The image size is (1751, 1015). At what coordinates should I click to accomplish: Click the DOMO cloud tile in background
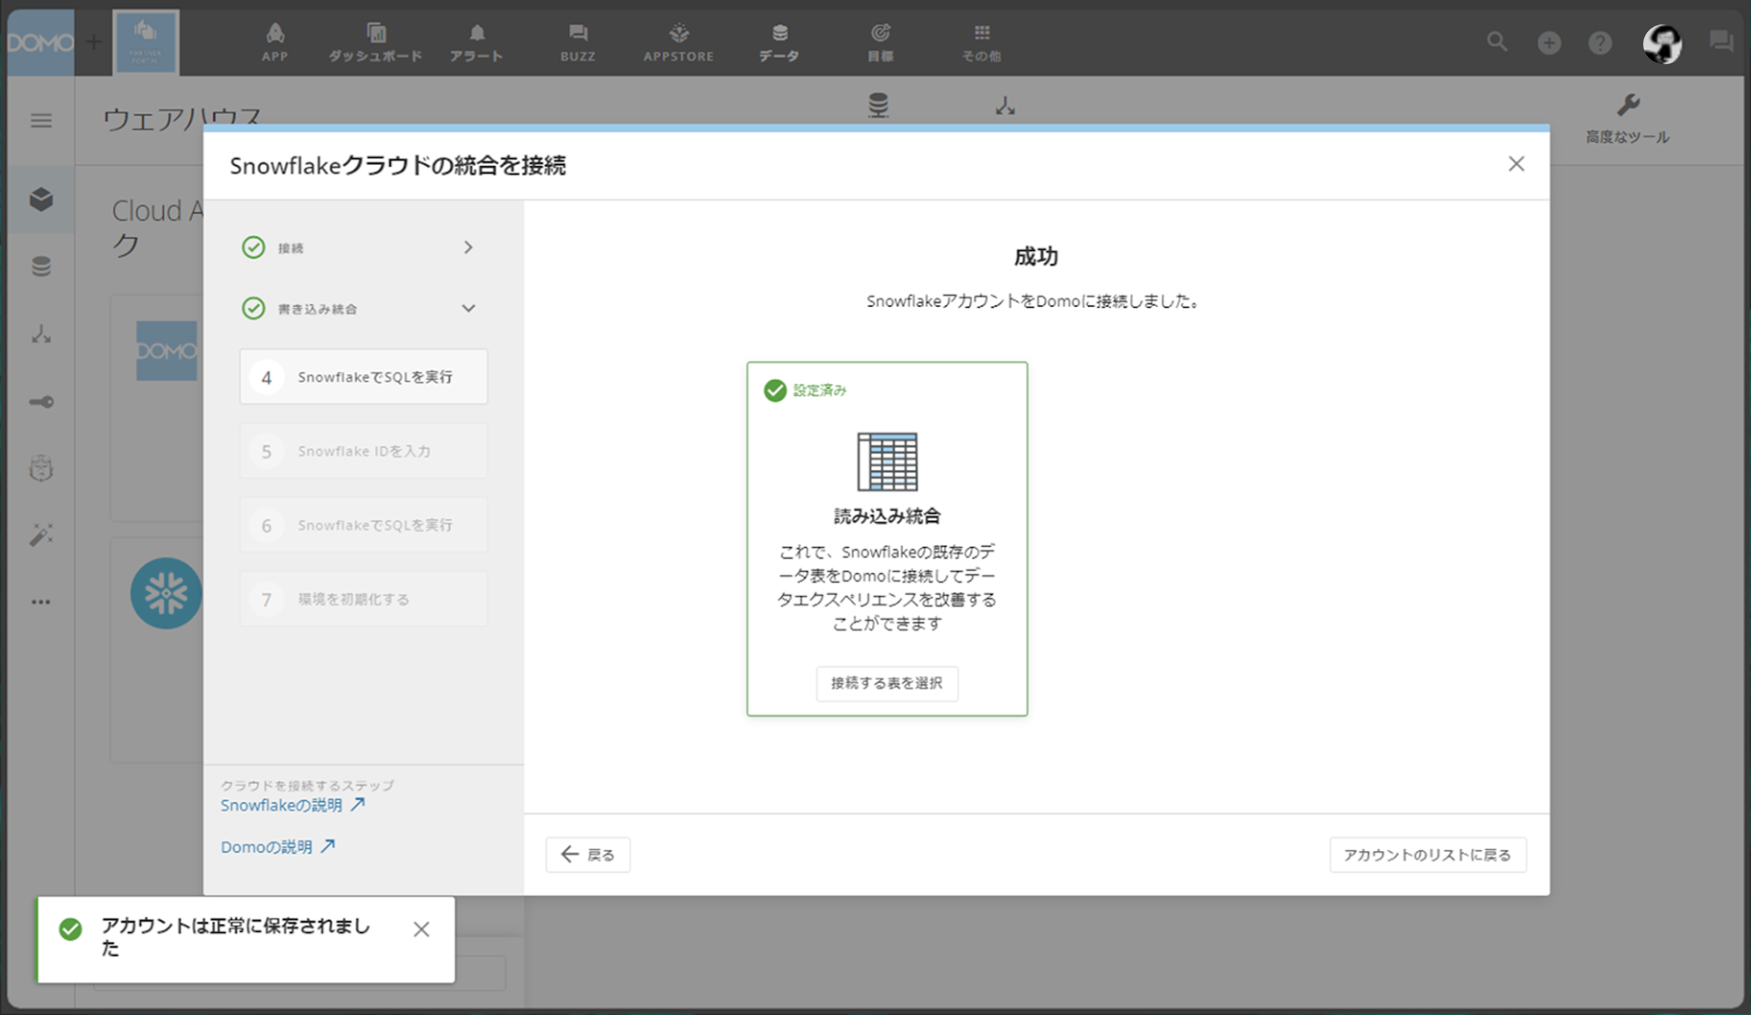point(167,351)
